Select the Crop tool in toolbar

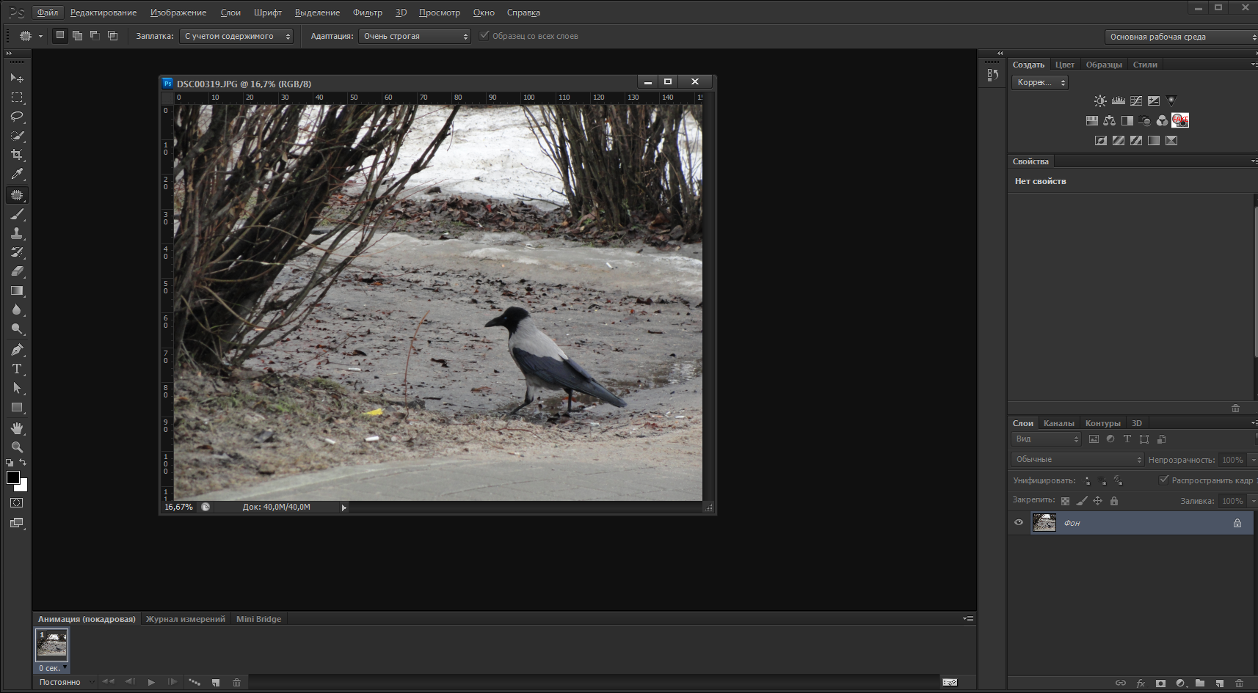coord(17,155)
